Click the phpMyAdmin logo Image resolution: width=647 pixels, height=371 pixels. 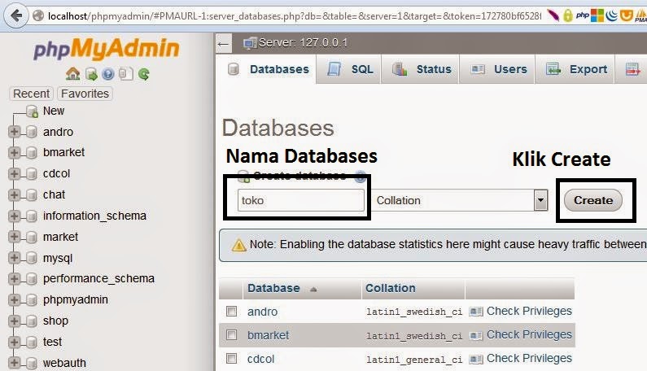tap(107, 49)
